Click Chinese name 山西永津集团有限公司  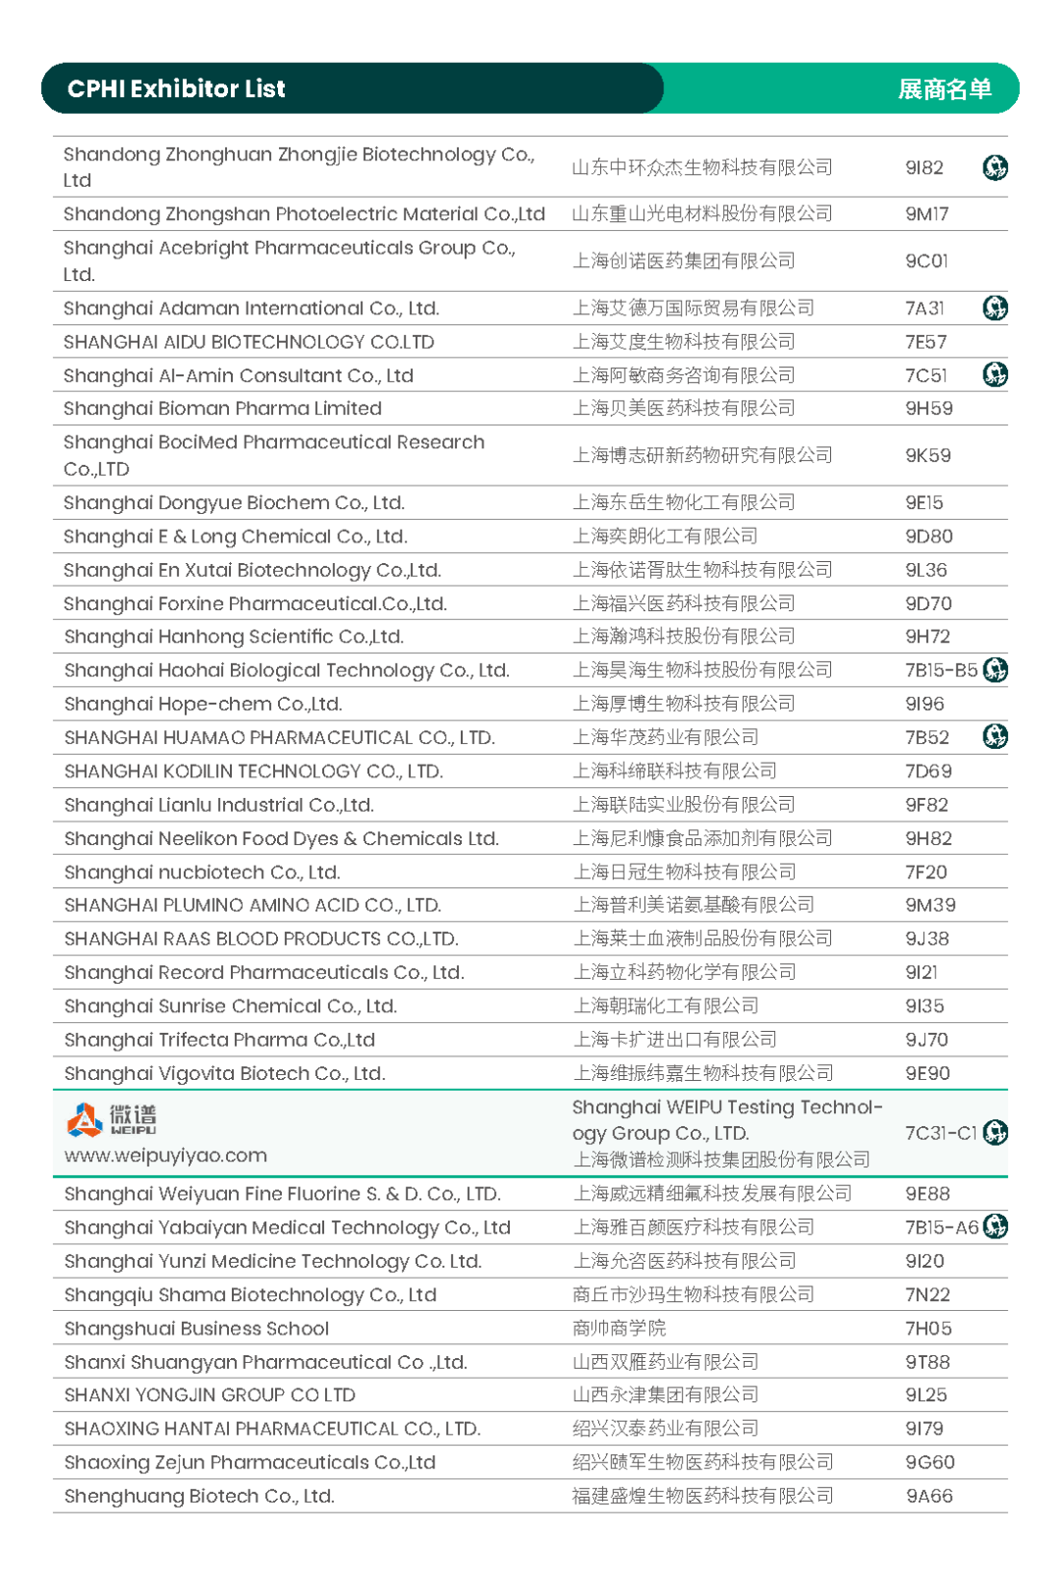tap(665, 1395)
